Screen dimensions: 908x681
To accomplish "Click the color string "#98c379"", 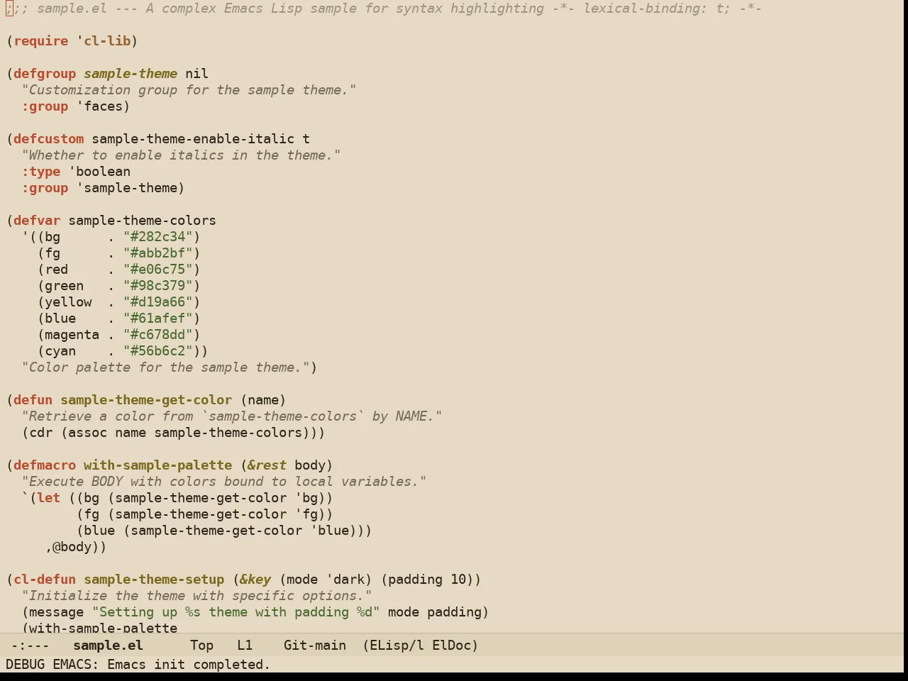I will point(158,286).
